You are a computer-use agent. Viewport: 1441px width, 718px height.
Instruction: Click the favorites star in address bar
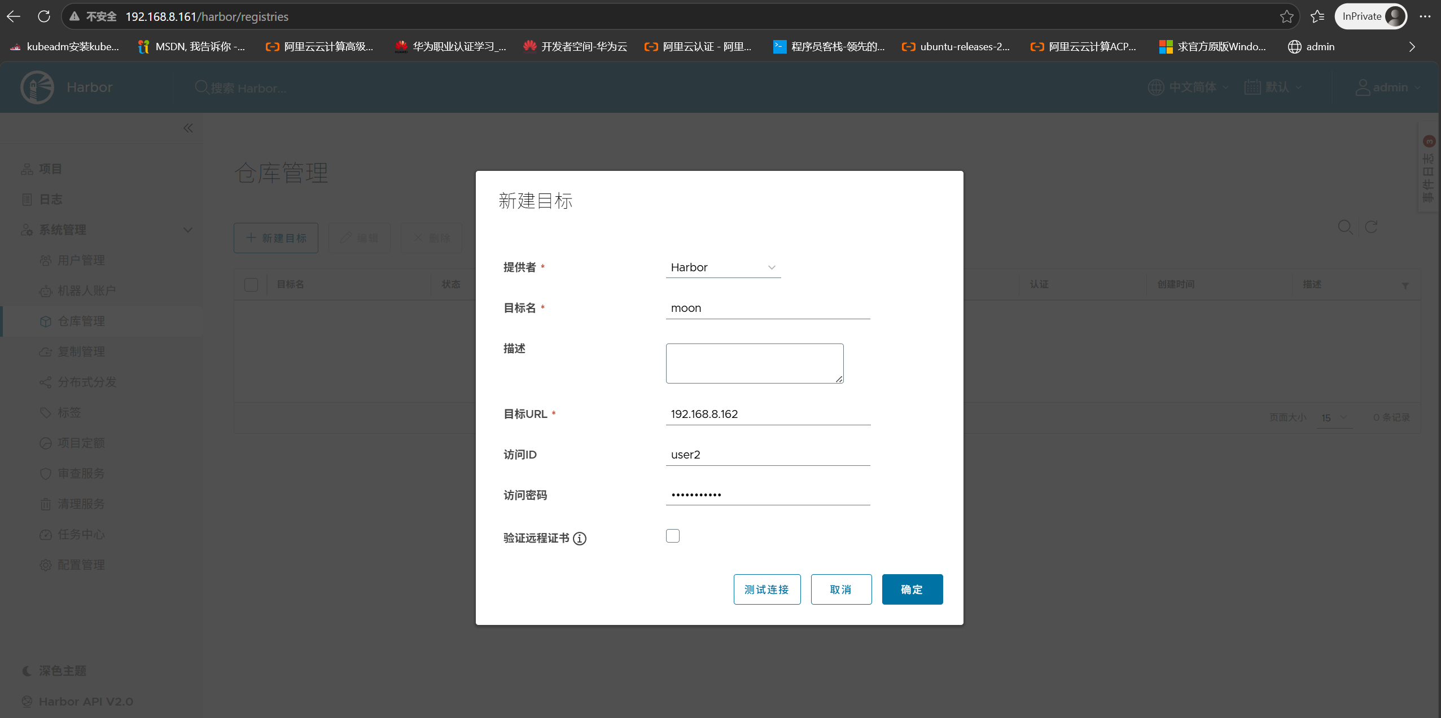[x=1286, y=16]
